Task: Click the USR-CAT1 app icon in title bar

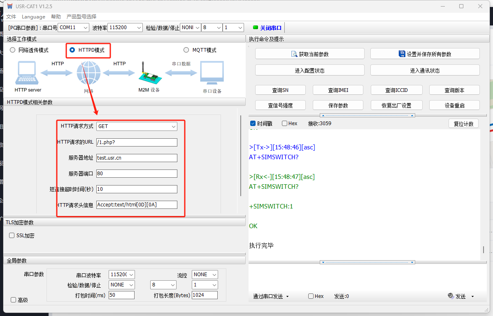Action: pos(10,6)
